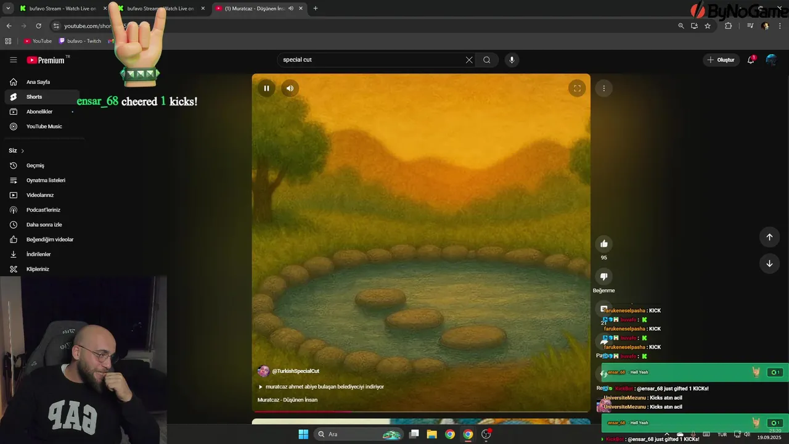The height and width of the screenshot is (444, 789).
Task: Go back in browser history
Action: pos(9,26)
